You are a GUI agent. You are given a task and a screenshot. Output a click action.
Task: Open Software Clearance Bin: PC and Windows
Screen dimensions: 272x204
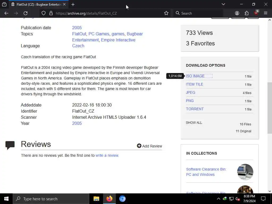(x=206, y=172)
